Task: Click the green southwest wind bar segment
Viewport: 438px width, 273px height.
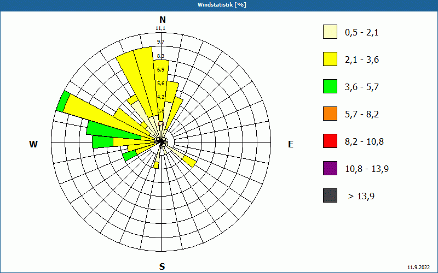Action: (x=130, y=155)
